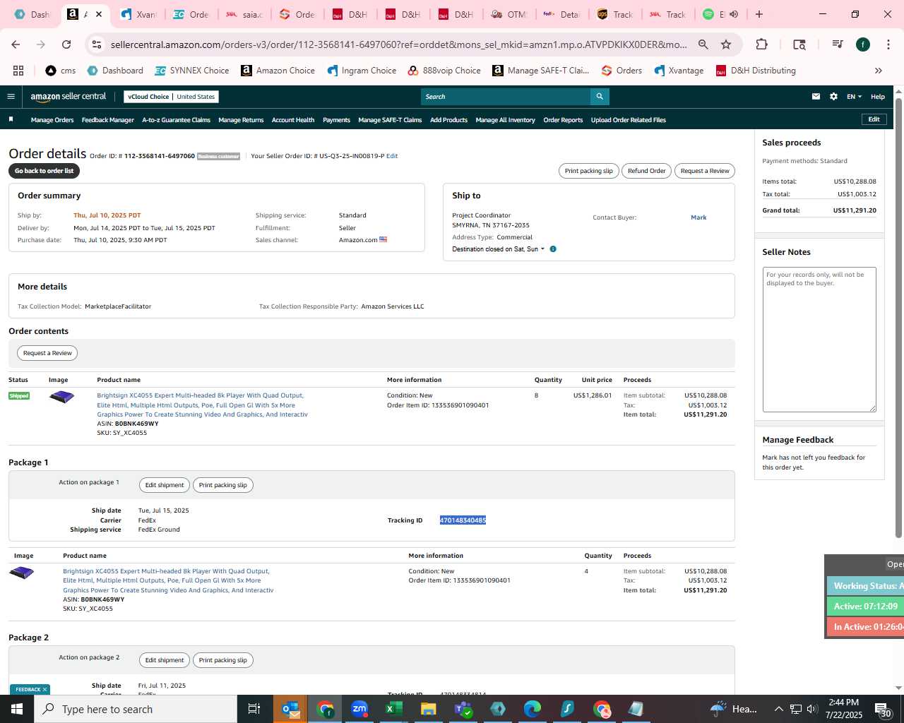Open A-to-z Guarantee Claims
Screen dimensions: 904x723
[177, 120]
